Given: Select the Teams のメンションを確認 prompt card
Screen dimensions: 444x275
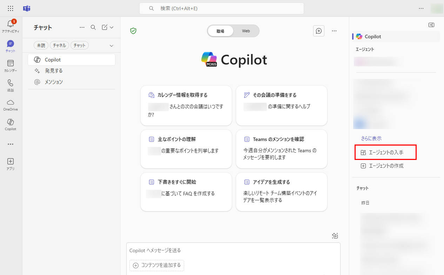Looking at the screenshot, I should click(x=282, y=149).
